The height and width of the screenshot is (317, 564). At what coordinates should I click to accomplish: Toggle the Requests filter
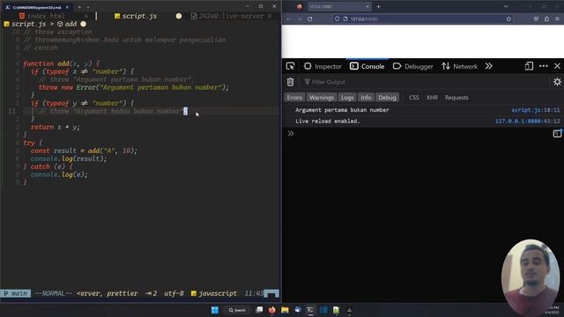[x=456, y=98]
